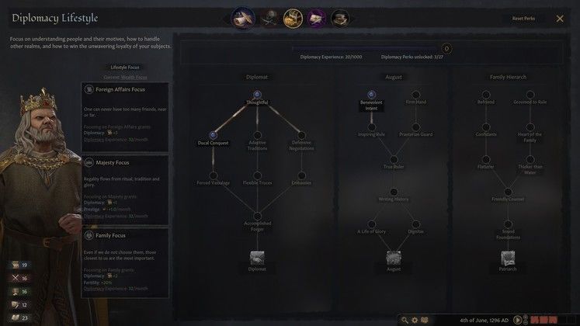Click the Patriarch trait icon
Viewport: 580px width, 326px height.
508,258
